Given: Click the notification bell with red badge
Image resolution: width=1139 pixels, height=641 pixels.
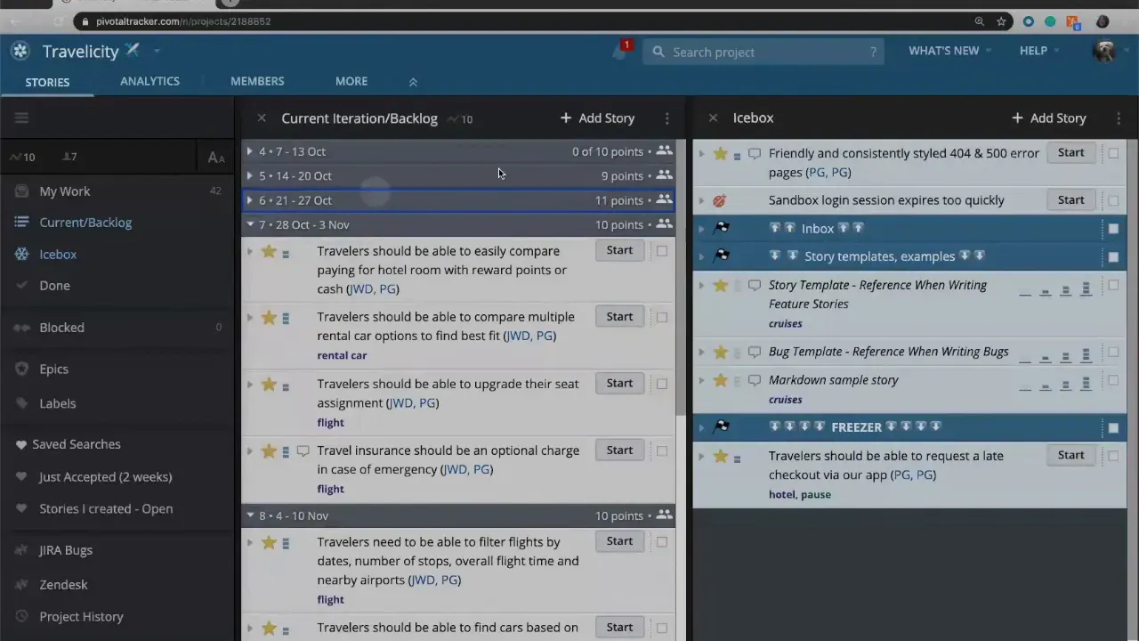Looking at the screenshot, I should 619,52.
